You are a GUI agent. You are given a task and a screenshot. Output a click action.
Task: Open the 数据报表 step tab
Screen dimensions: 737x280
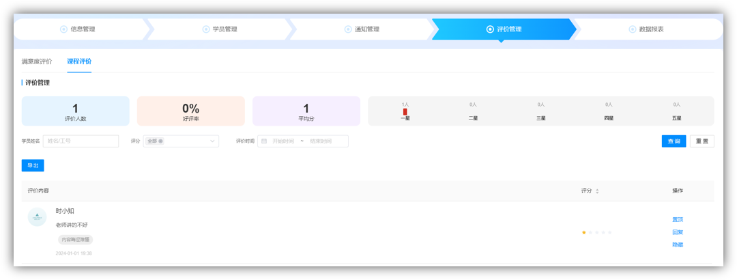coord(649,29)
